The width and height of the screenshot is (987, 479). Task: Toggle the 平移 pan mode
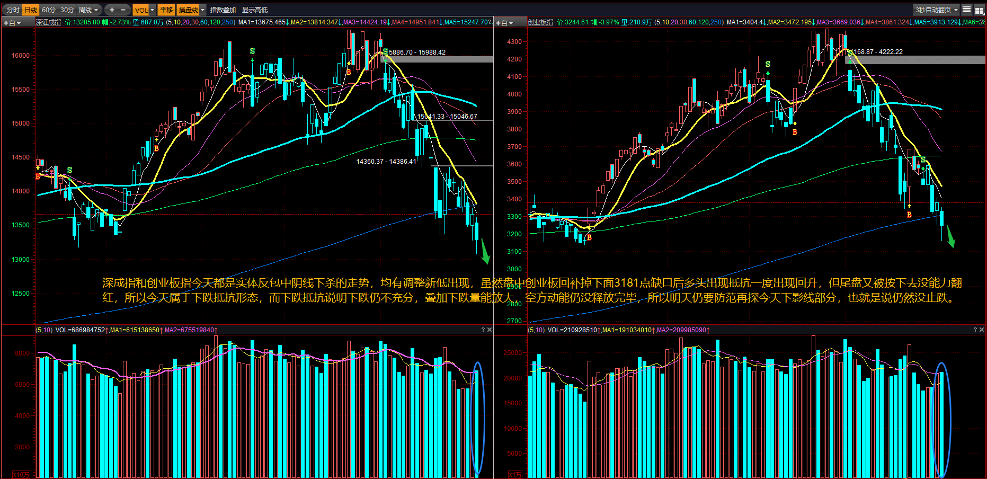point(166,10)
